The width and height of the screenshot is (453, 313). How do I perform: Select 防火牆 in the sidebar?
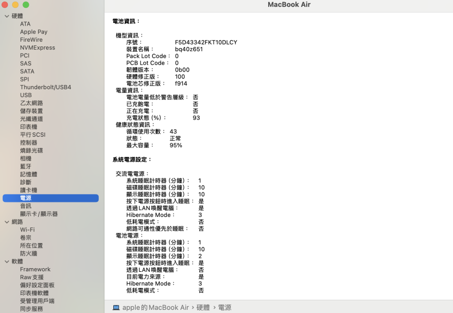[x=29, y=254]
